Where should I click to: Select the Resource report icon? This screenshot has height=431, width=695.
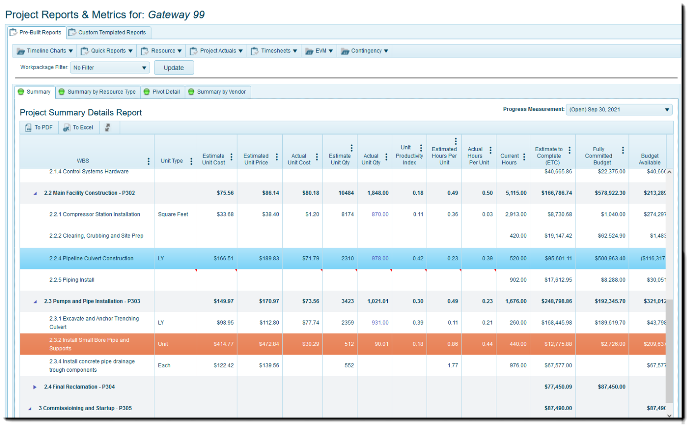coord(144,51)
